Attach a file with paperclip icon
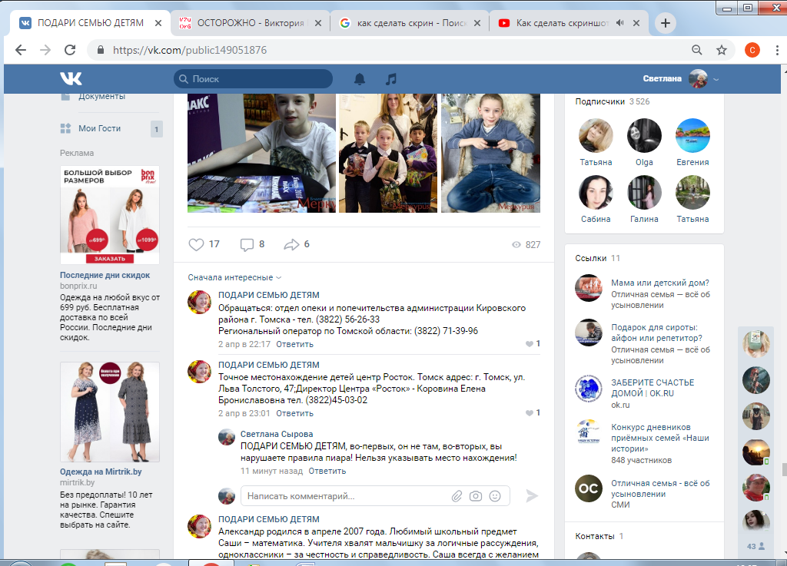This screenshot has width=787, height=566. coord(457,496)
